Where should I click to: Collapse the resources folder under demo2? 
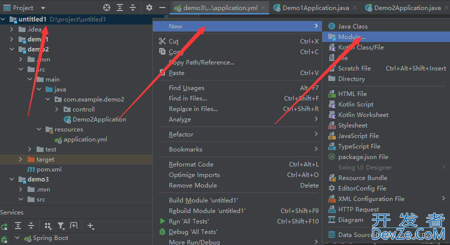pos(39,129)
